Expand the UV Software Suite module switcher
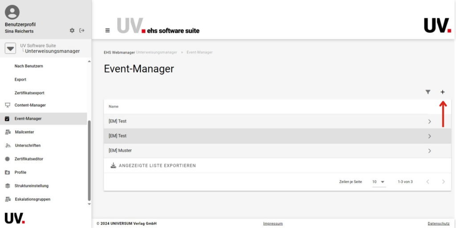The image size is (456, 228). tap(11, 48)
